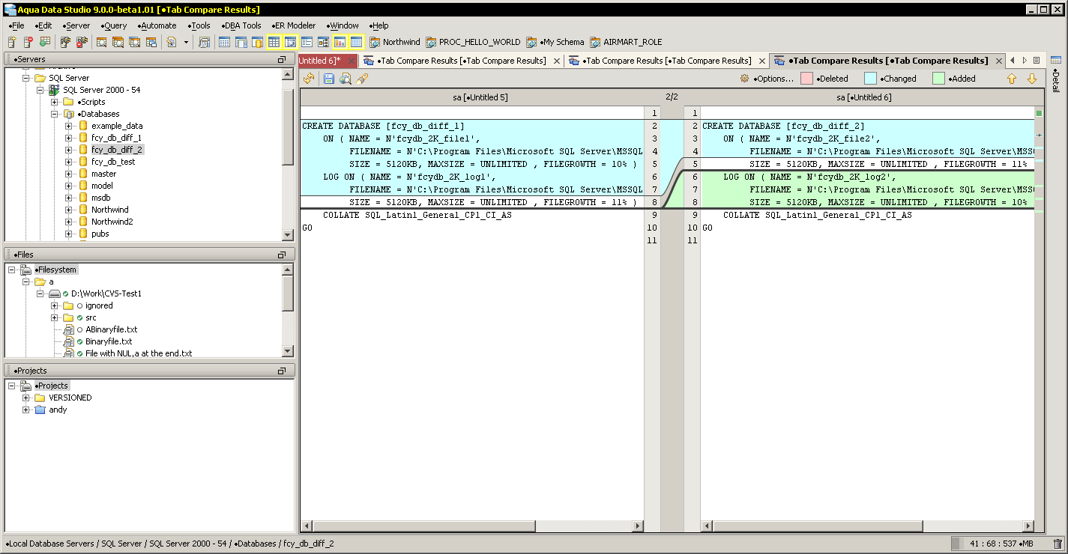Image resolution: width=1068 pixels, height=554 pixels.
Task: Expand the andy project
Action: pos(25,410)
